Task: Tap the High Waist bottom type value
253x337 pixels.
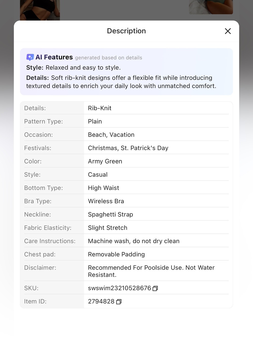Action: pos(103,188)
